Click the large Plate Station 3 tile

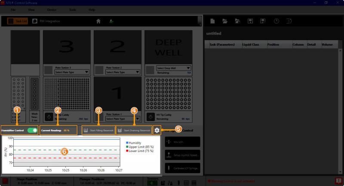click(x=67, y=47)
